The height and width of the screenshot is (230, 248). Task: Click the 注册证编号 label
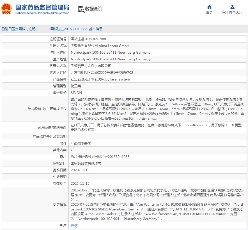tap(58, 39)
